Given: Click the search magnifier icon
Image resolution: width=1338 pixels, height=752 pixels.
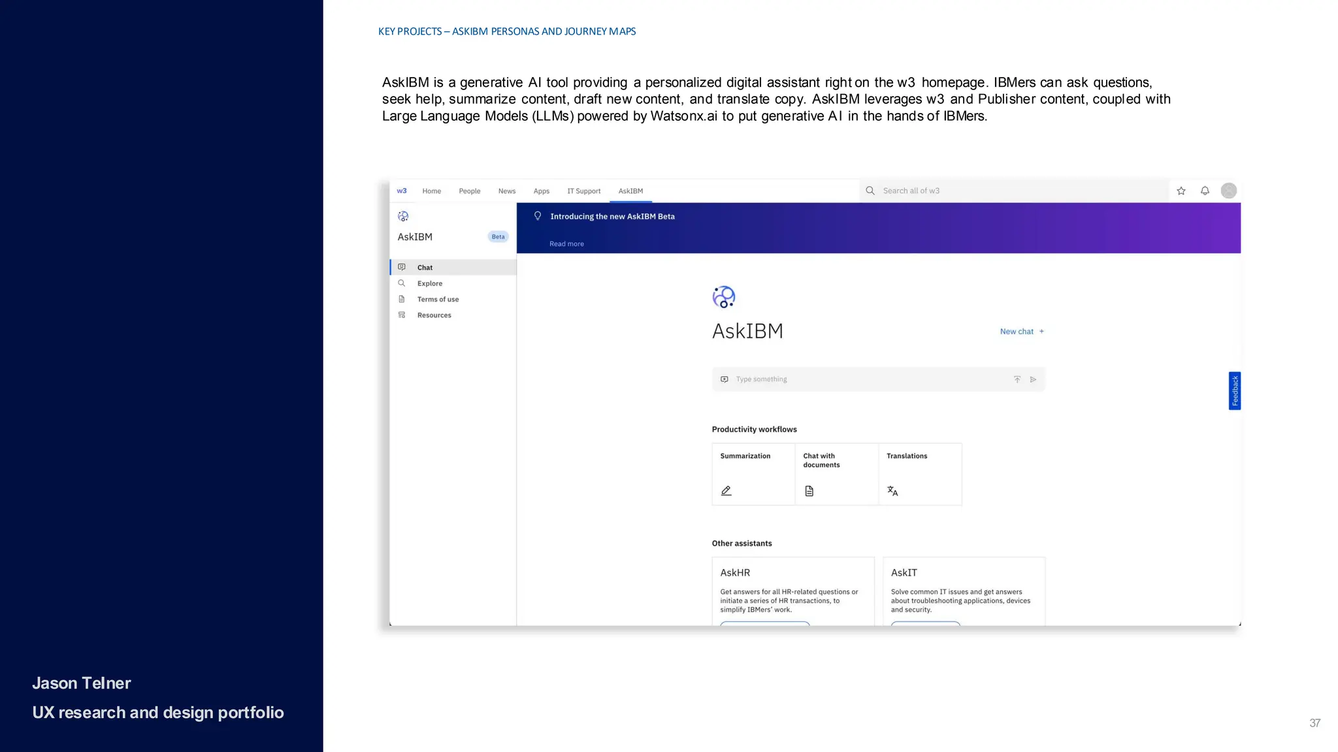Looking at the screenshot, I should pos(870,191).
